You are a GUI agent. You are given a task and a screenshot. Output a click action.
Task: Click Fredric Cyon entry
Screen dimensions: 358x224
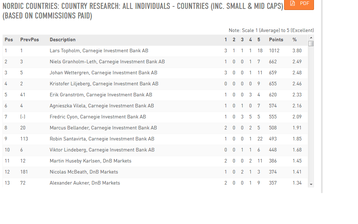click(98, 117)
